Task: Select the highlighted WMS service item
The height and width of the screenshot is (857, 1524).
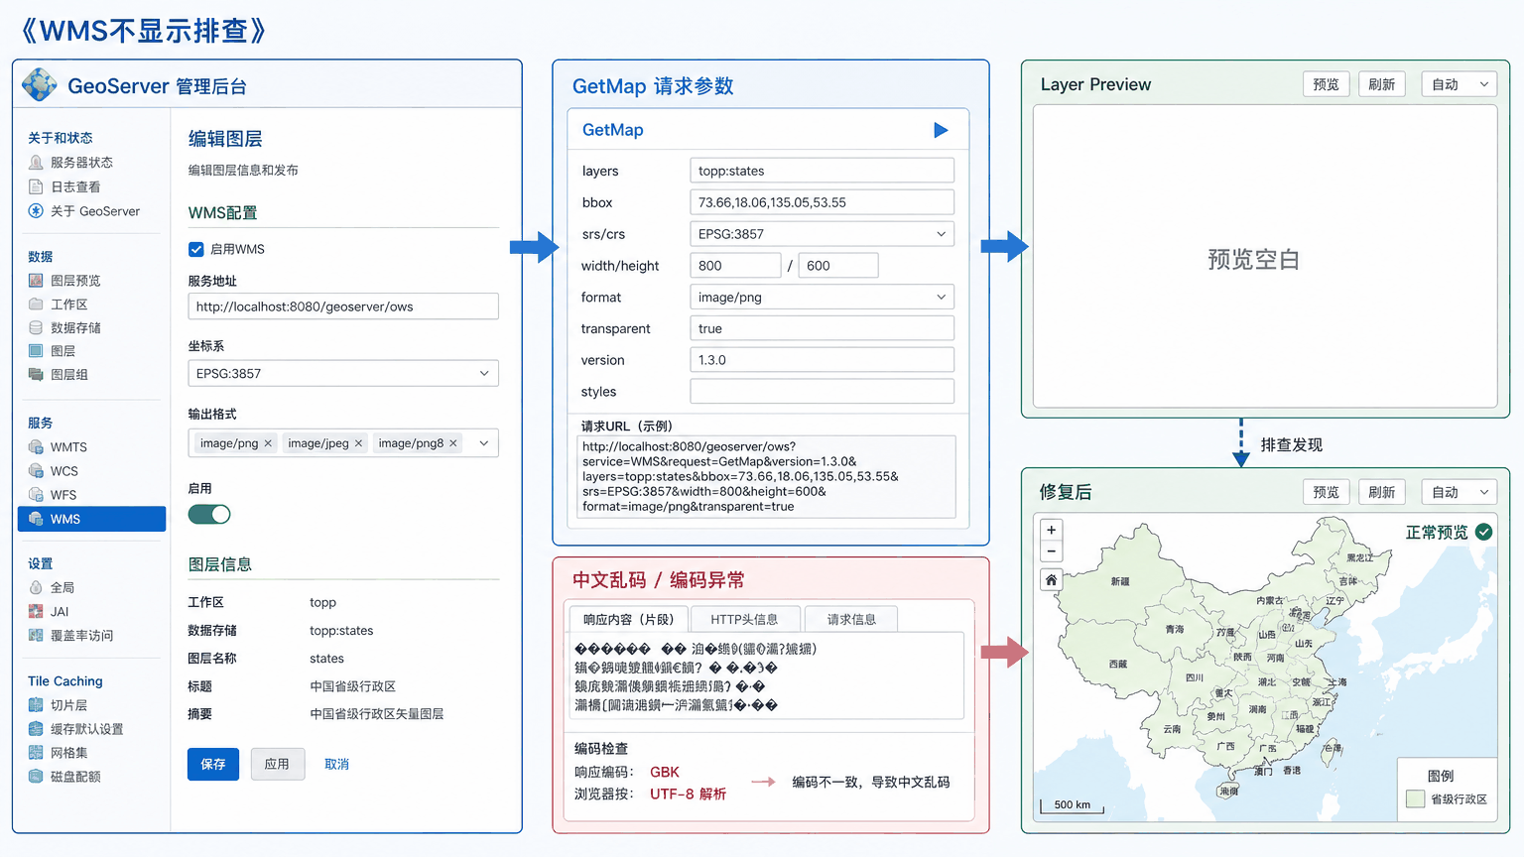Action: coord(91,519)
